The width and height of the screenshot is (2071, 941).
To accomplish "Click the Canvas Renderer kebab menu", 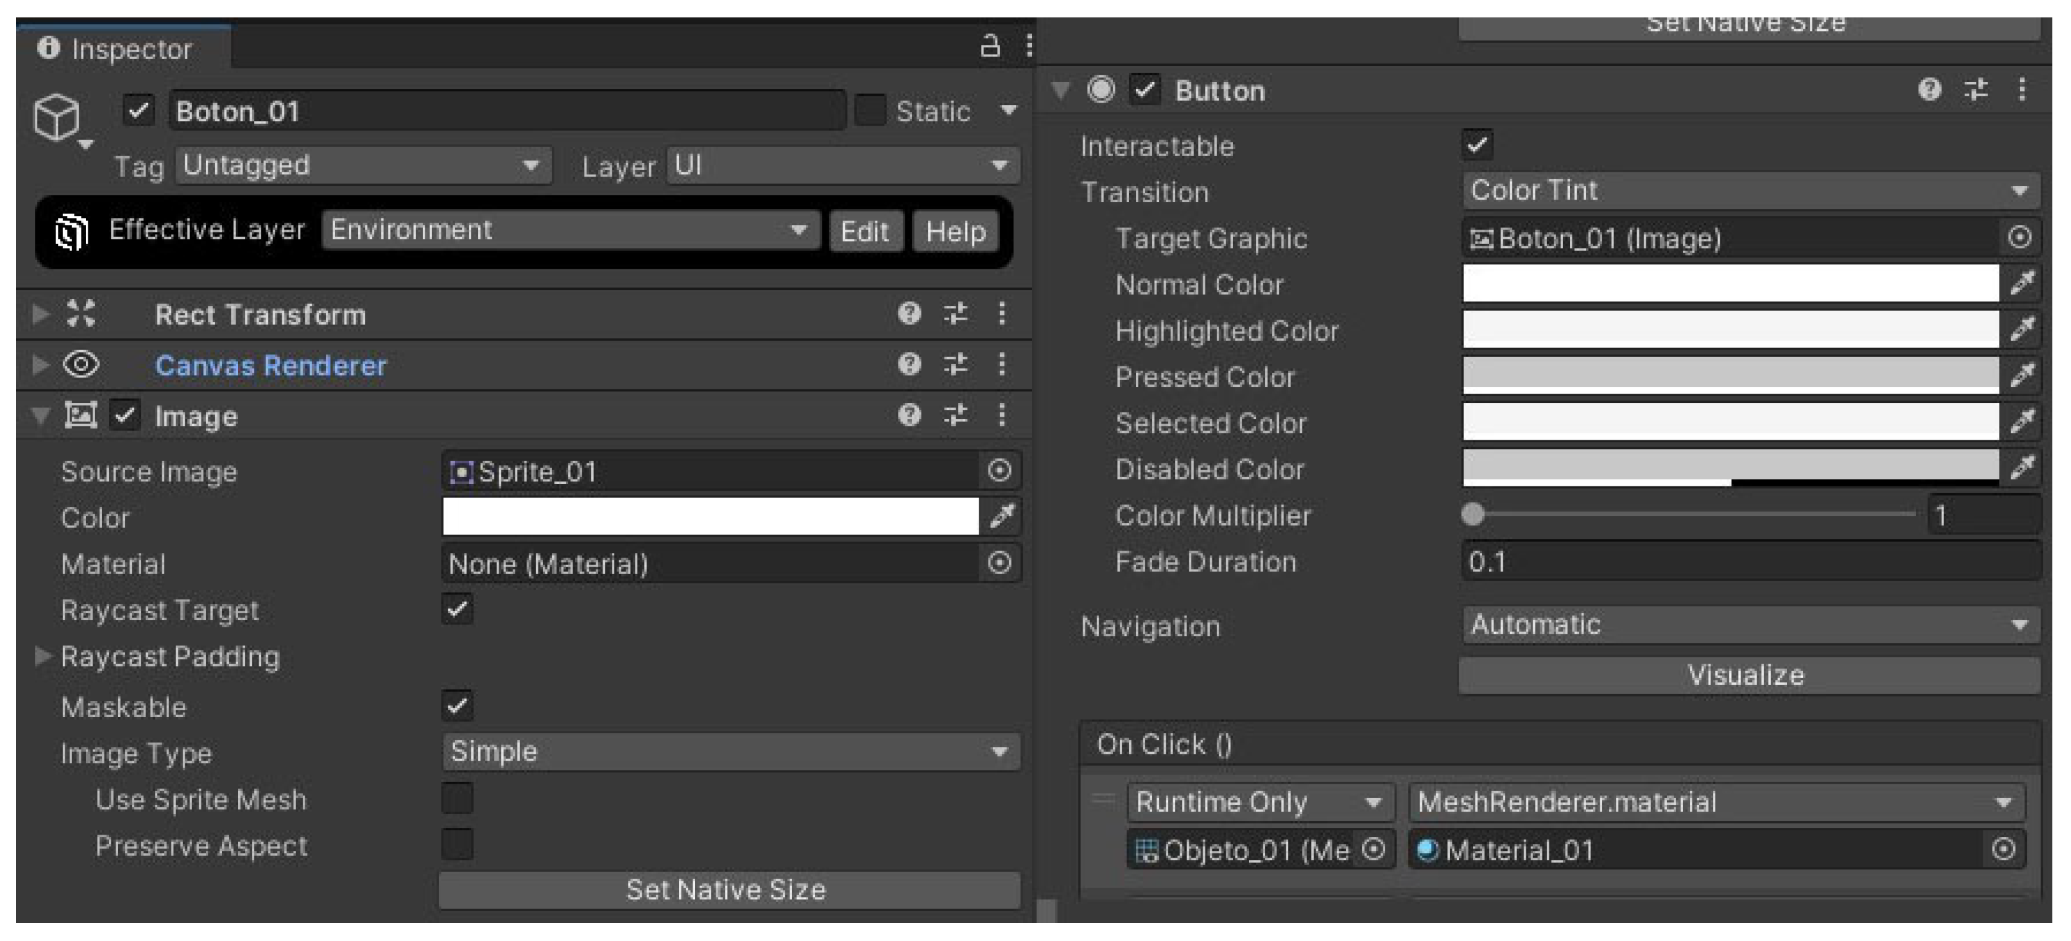I will pyautogui.click(x=1002, y=364).
